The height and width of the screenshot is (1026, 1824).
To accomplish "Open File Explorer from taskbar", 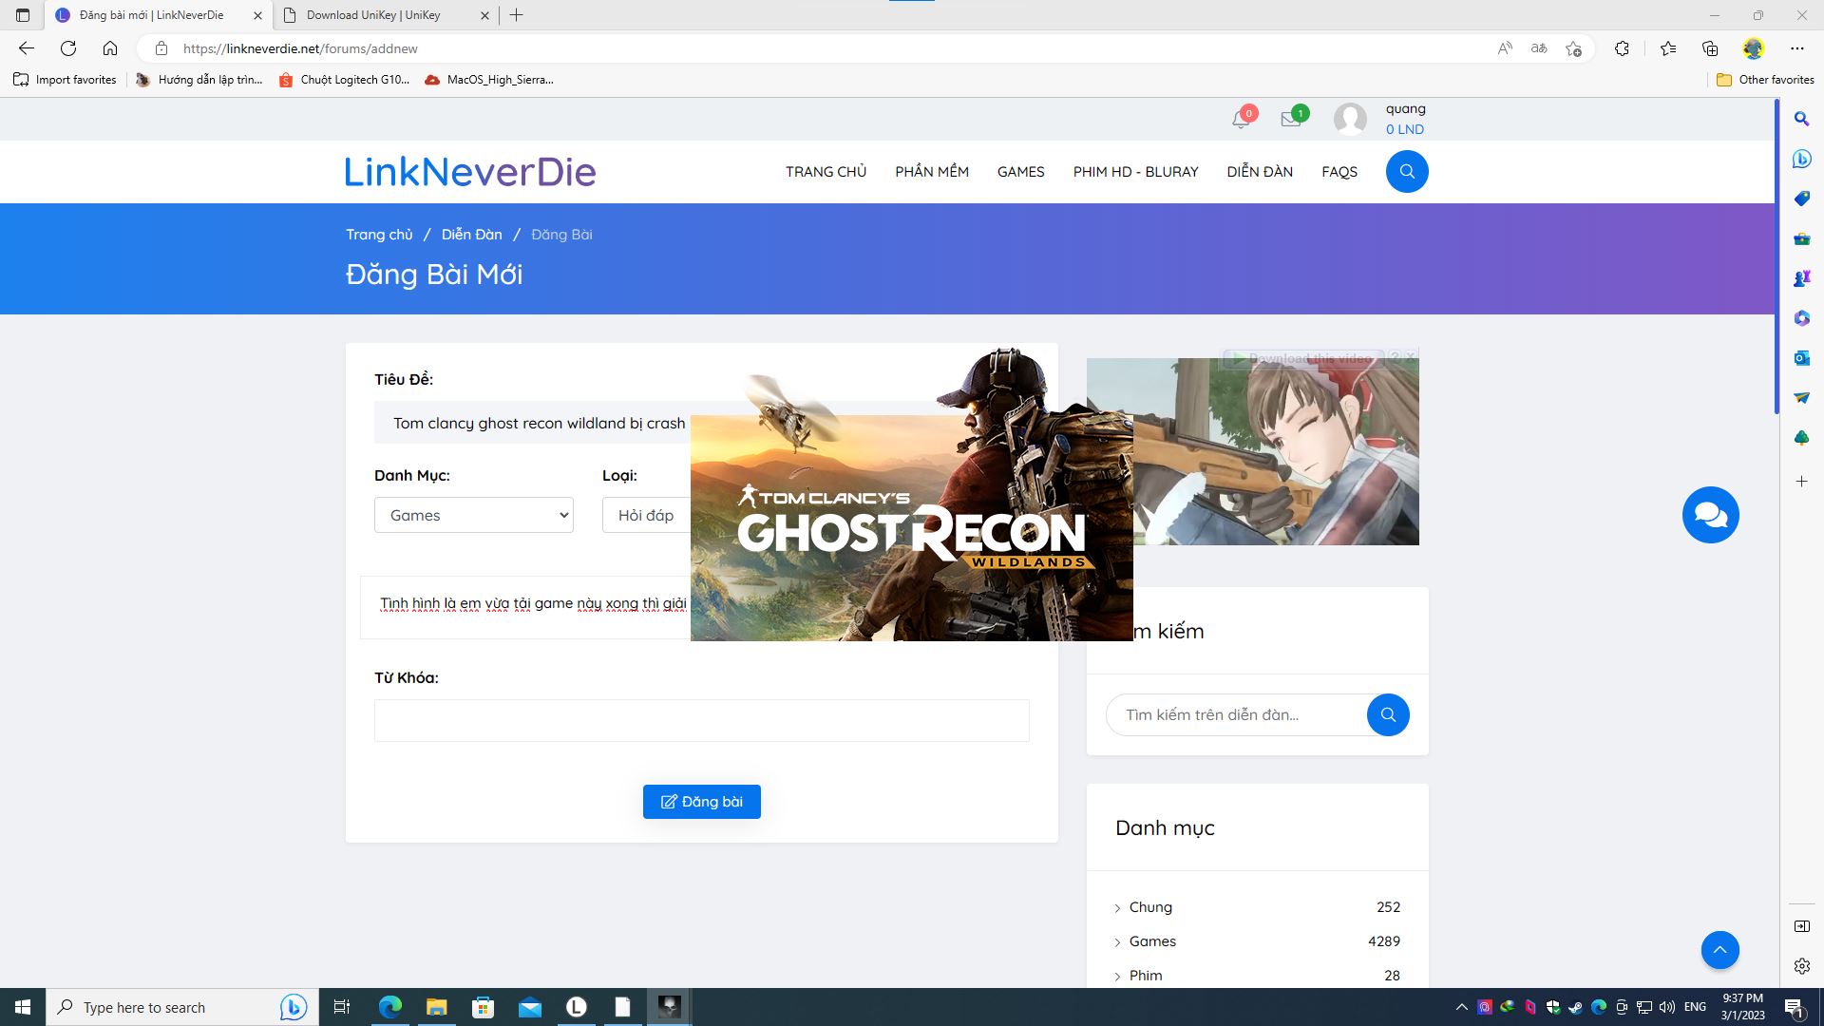I will point(436,1007).
